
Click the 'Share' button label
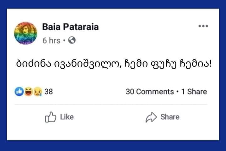(x=170, y=117)
